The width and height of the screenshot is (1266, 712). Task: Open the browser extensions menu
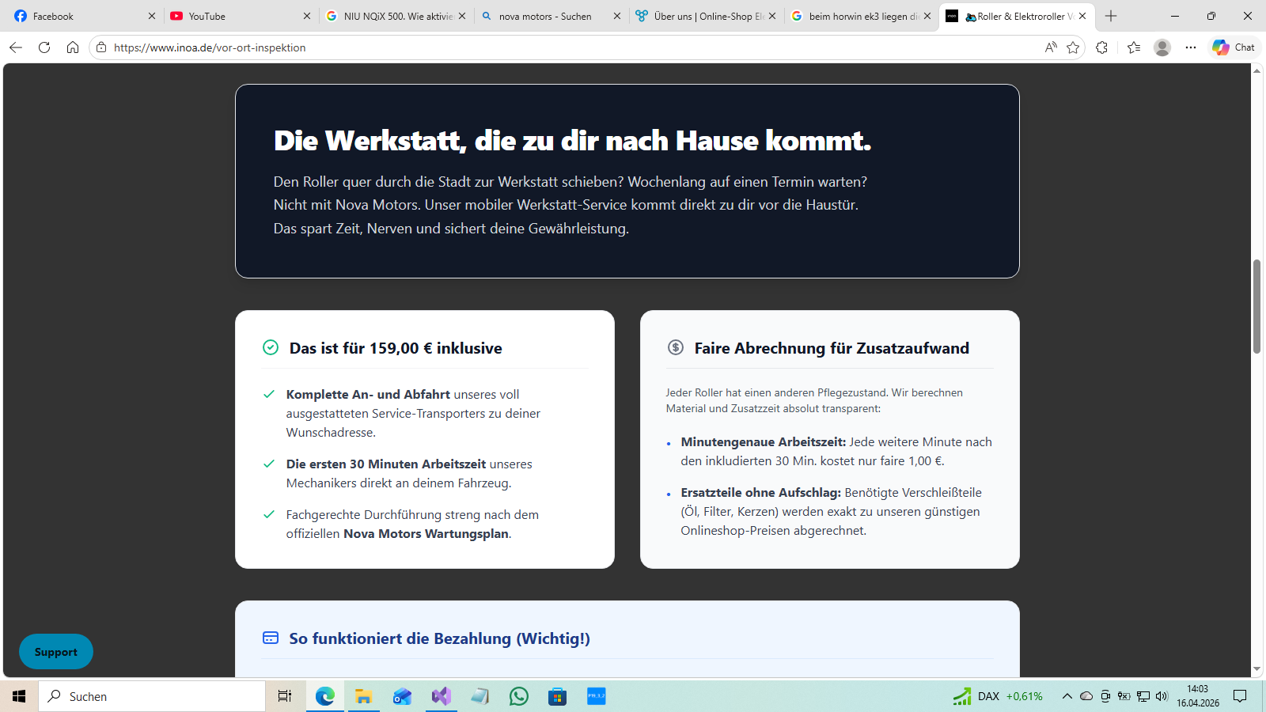point(1101,47)
